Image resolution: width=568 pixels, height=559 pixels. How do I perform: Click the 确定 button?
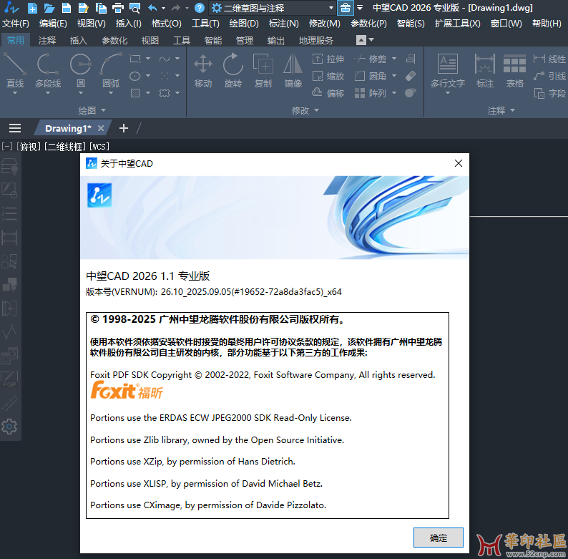[438, 538]
